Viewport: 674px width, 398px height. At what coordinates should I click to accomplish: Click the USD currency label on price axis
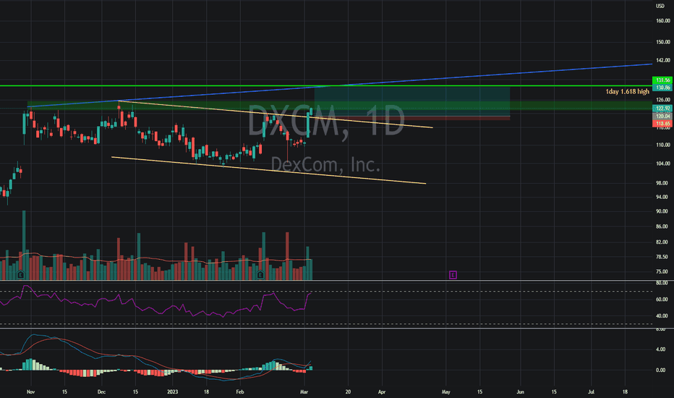pyautogui.click(x=660, y=6)
